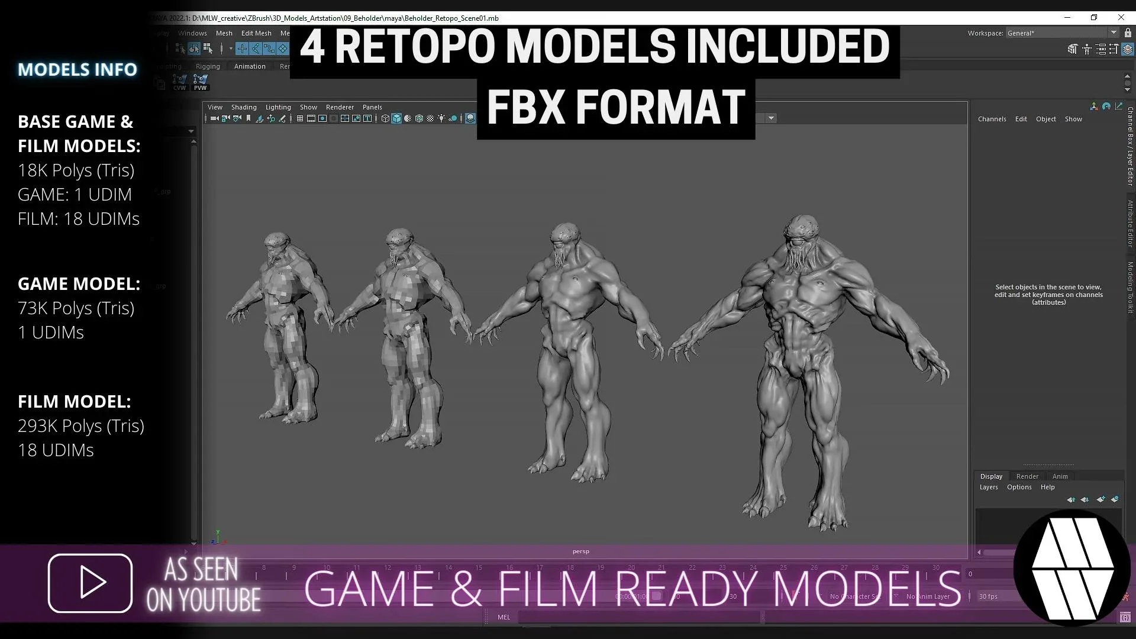Expand the dropdown arrow right of the FBX FORMAT banner

pos(771,118)
